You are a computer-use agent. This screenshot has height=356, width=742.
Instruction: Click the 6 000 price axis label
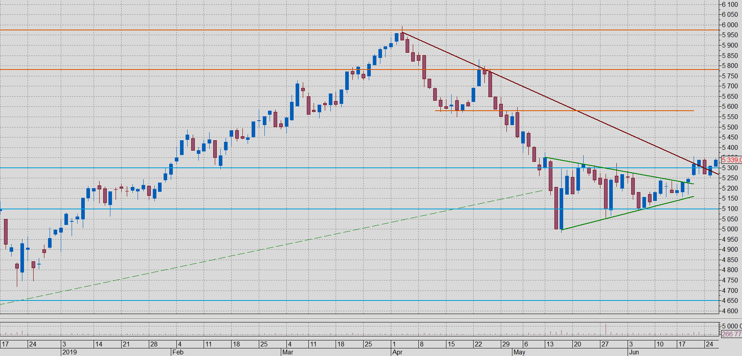pyautogui.click(x=730, y=25)
